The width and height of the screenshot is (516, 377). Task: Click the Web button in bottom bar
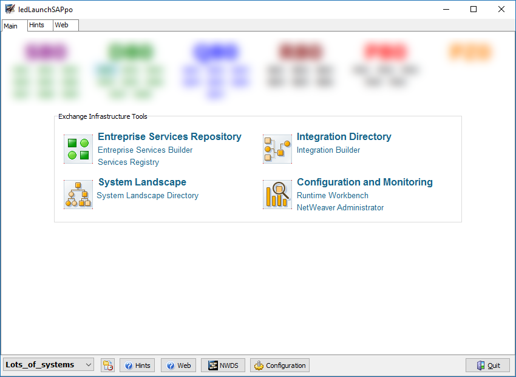[x=178, y=365]
